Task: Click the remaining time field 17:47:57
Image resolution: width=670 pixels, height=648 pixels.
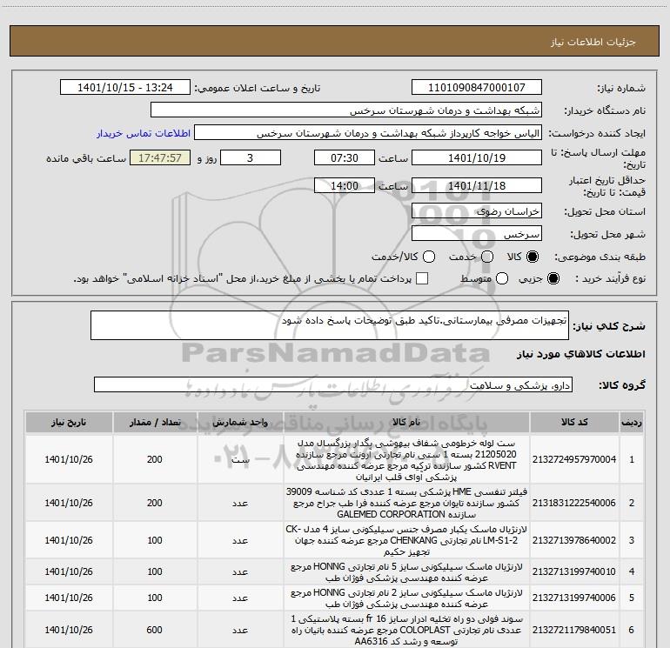Action: (160, 157)
